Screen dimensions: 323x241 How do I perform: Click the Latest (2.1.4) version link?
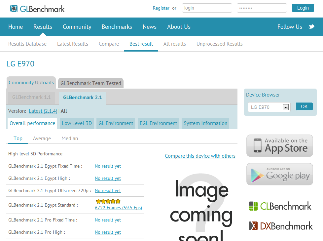coord(43,111)
